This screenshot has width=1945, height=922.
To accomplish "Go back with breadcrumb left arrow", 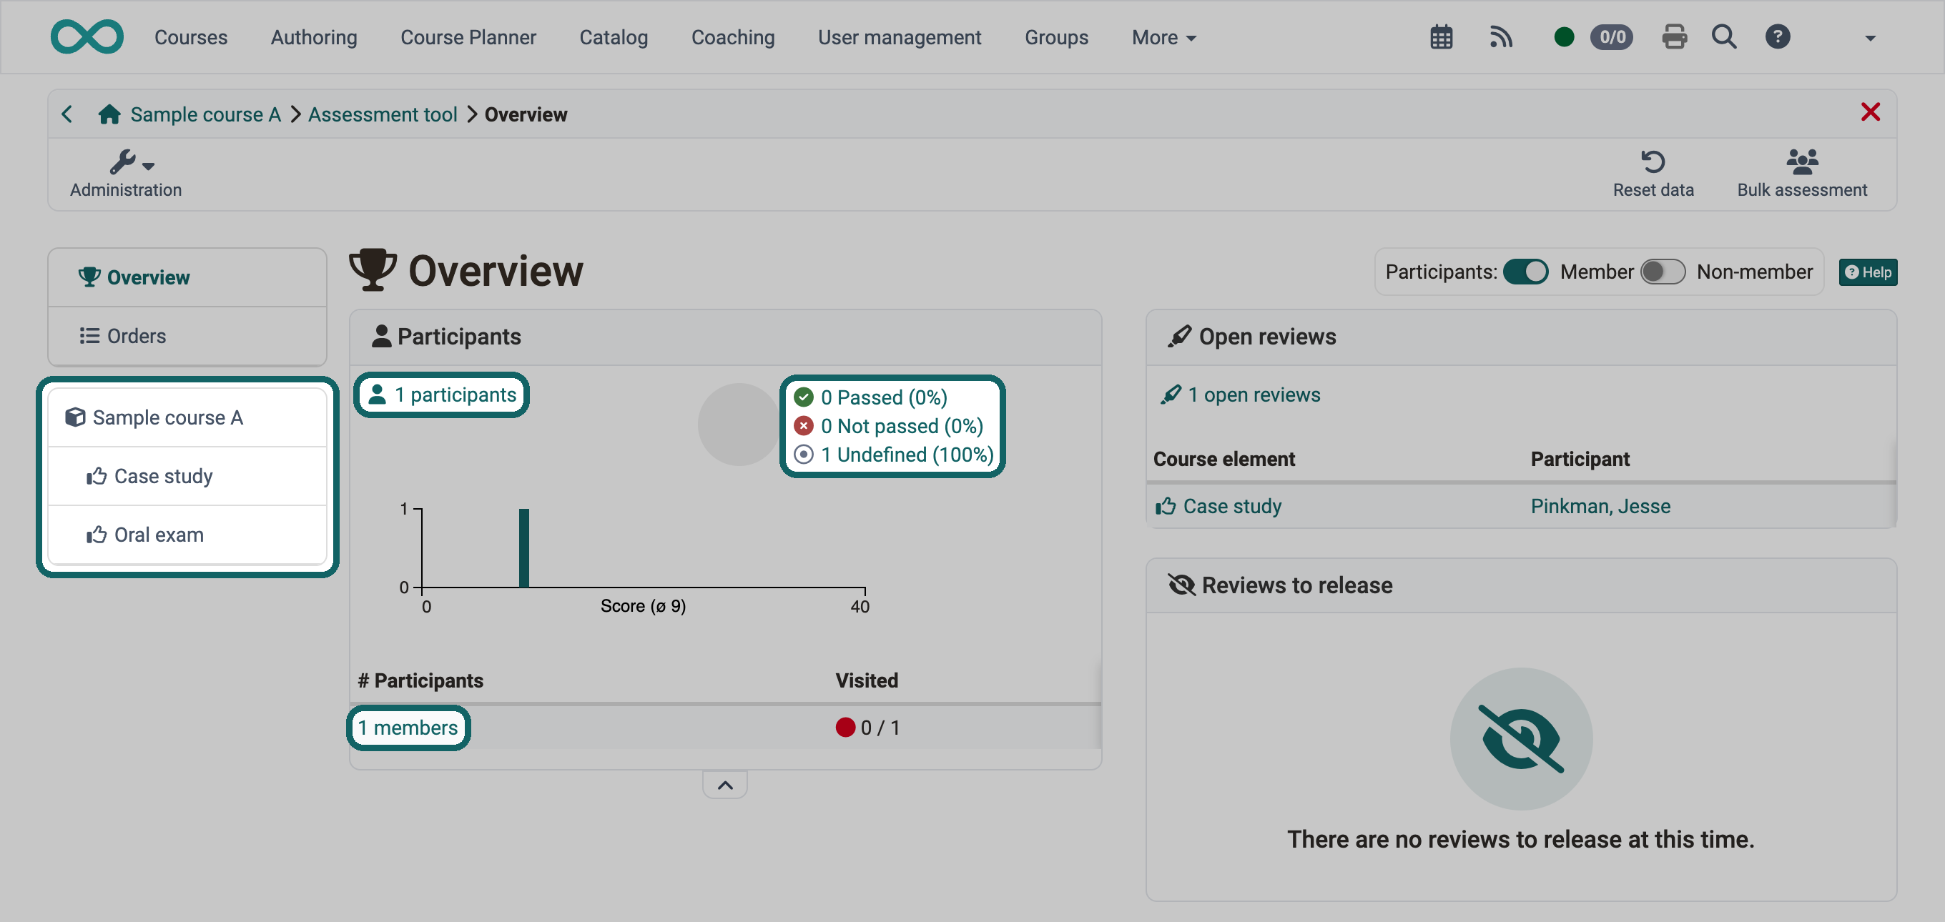I will 67,114.
